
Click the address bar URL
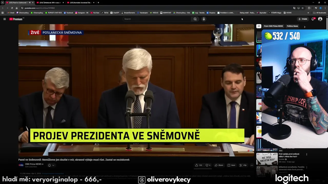(39, 8)
